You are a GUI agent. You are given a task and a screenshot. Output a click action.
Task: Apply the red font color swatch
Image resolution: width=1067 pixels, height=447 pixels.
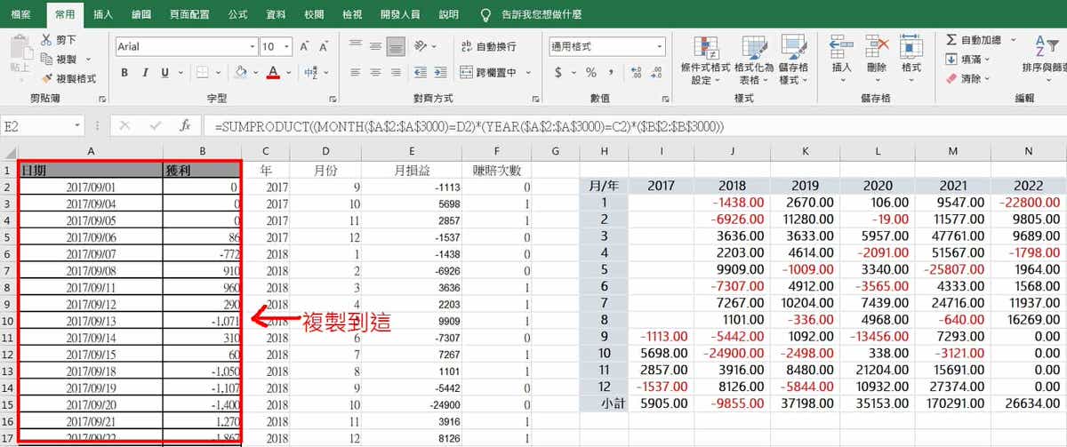[x=274, y=73]
